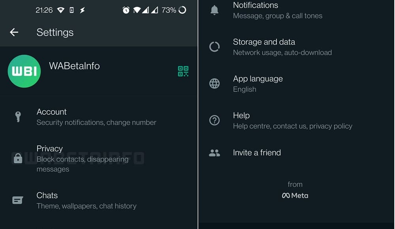The width and height of the screenshot is (395, 229).
Task: Open the Account settings entry
Action: pyautogui.click(x=99, y=117)
